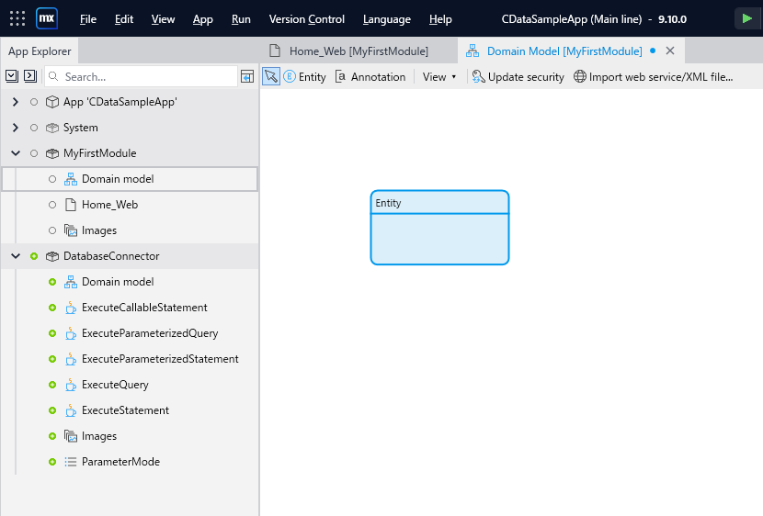This screenshot has width=763, height=516.
Task: Click the active-document sync icon beside search
Action: point(247,77)
